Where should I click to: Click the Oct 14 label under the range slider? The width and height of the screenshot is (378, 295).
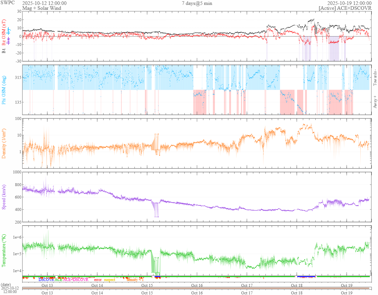tap(97, 293)
